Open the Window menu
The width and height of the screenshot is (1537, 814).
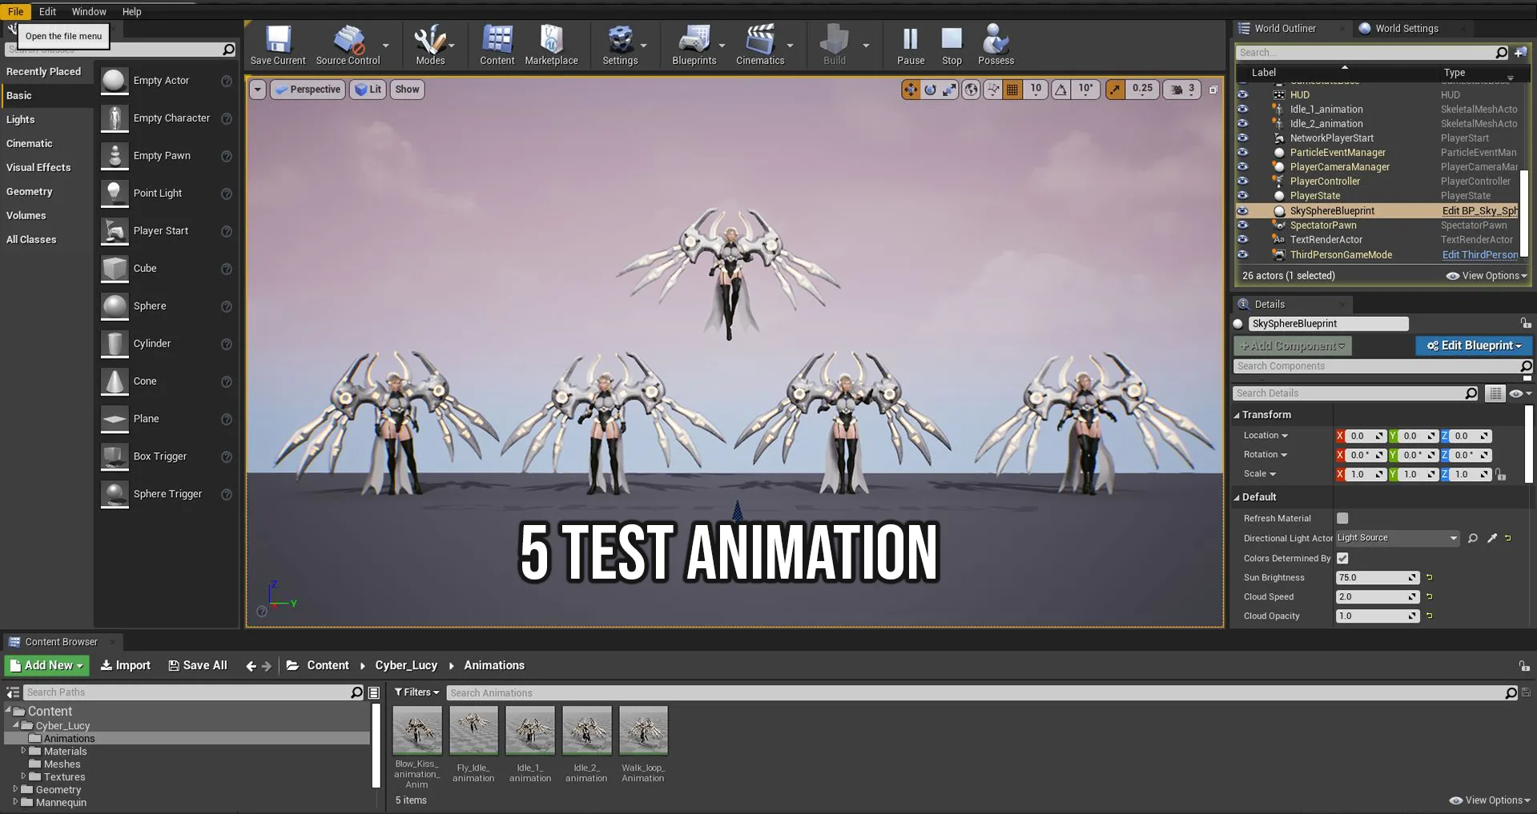pos(89,11)
